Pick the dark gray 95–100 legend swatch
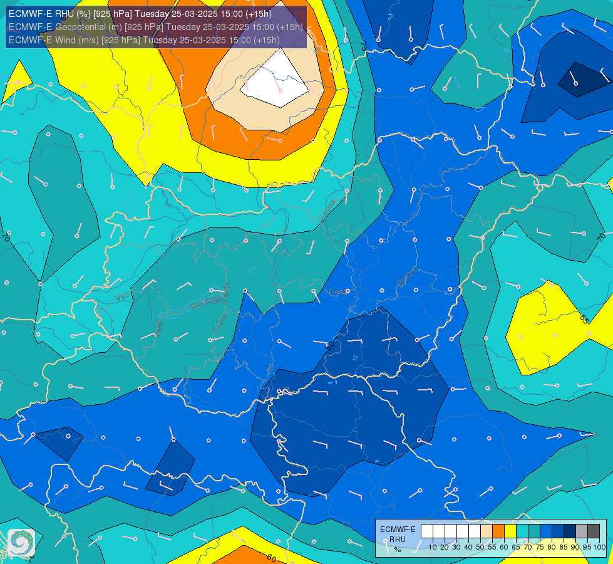 (x=594, y=531)
